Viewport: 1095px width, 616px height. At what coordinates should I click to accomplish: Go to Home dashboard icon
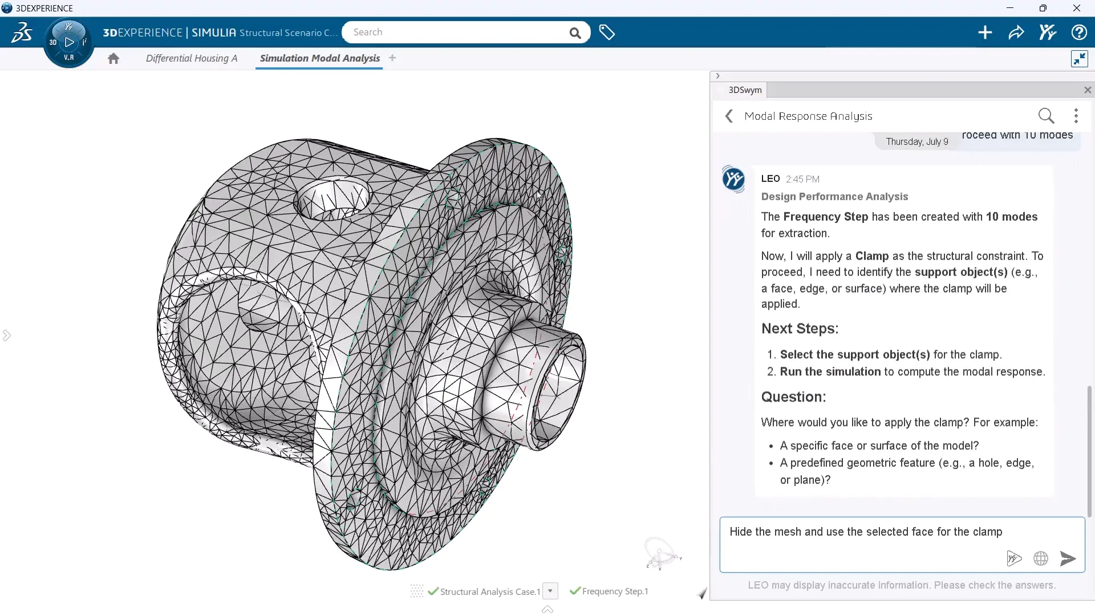click(x=113, y=58)
